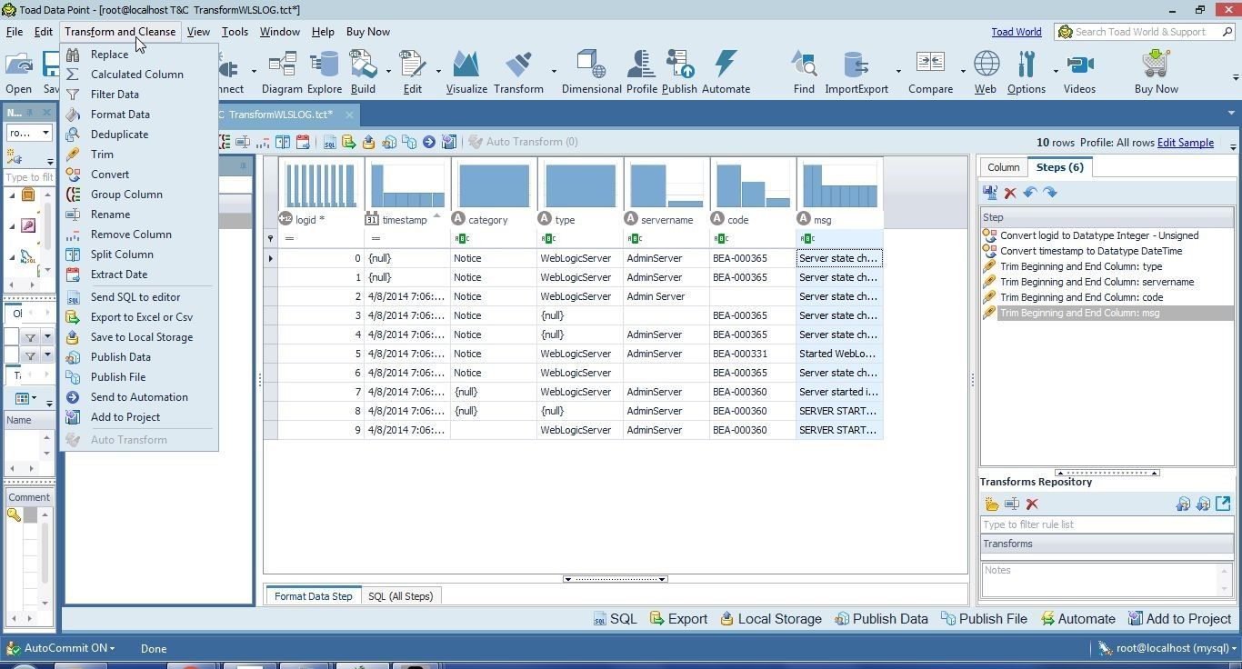Image resolution: width=1242 pixels, height=669 pixels.
Task: Select the step Convert timestamp to Datatype DateTime
Action: (x=1091, y=251)
